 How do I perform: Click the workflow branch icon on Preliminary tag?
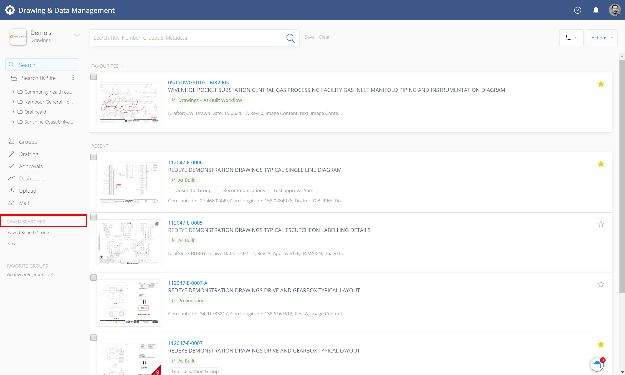[x=173, y=301]
